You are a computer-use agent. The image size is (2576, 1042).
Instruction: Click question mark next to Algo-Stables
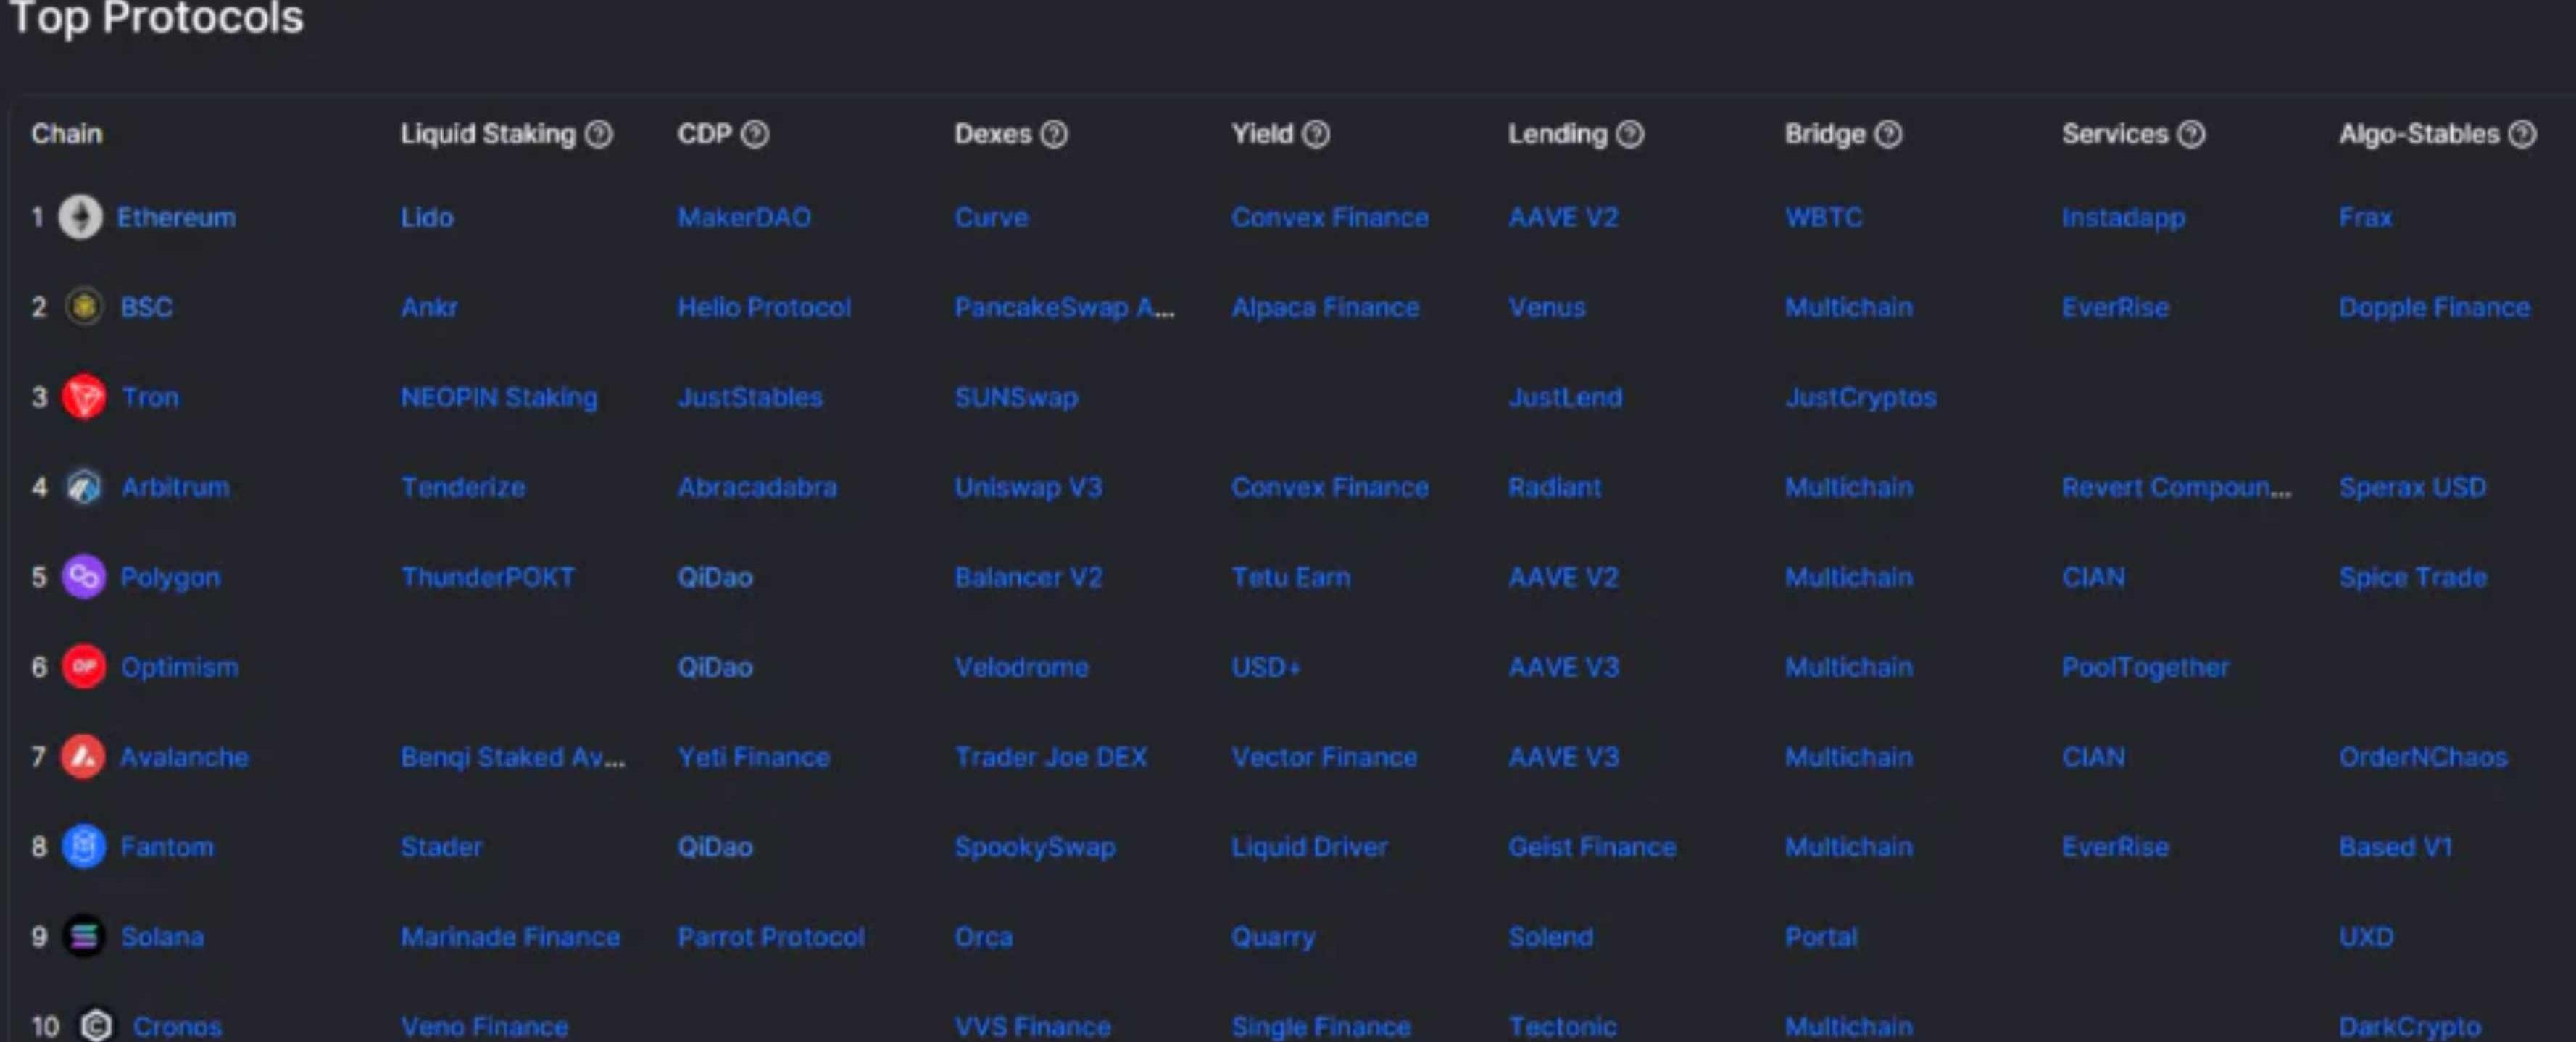click(2522, 134)
